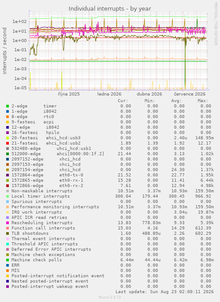Click the října 2025 axis label
Viewport: 220px width, 302px height.
pyautogui.click(x=69, y=94)
